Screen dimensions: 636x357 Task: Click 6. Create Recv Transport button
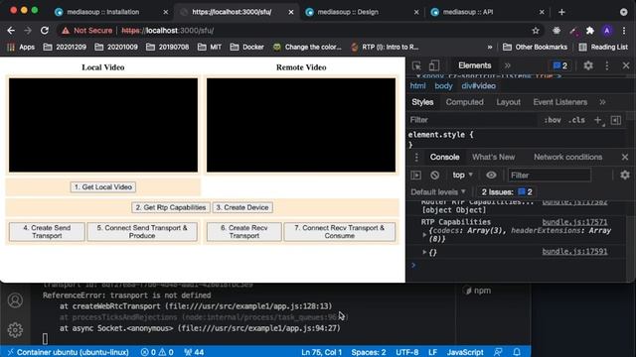(244, 232)
